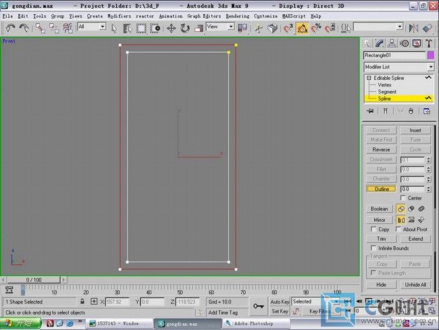Click the Outline value spinner arrows
Image resolution: width=439 pixels, height=330 pixels.
click(x=429, y=189)
